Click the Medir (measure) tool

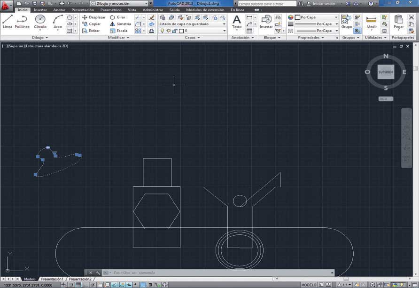[372, 22]
